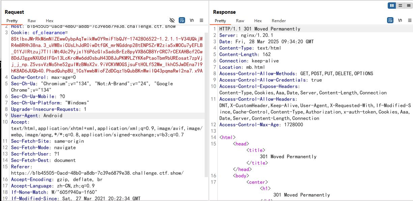The width and height of the screenshot is (413, 201).
Task: Open the Response panel hamburger menu
Action: click(409, 20)
